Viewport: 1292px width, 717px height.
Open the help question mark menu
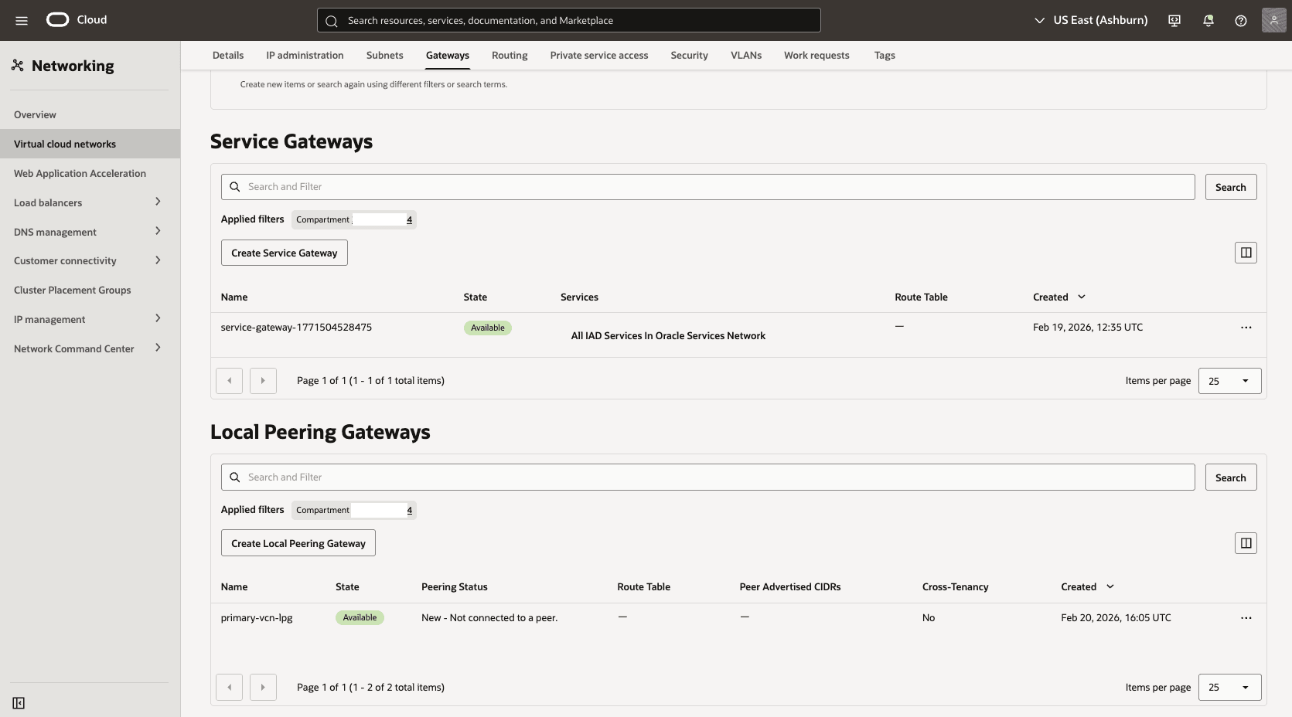click(1241, 20)
